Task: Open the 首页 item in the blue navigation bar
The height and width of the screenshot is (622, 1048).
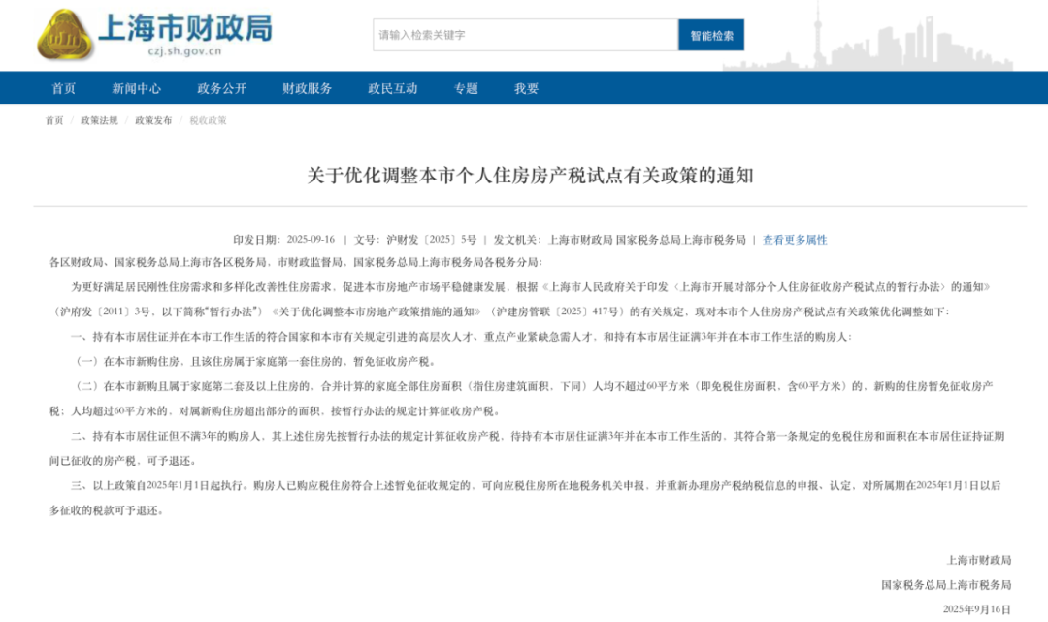Action: click(64, 88)
